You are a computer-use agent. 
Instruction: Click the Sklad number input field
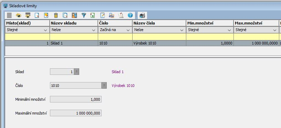point(62,72)
